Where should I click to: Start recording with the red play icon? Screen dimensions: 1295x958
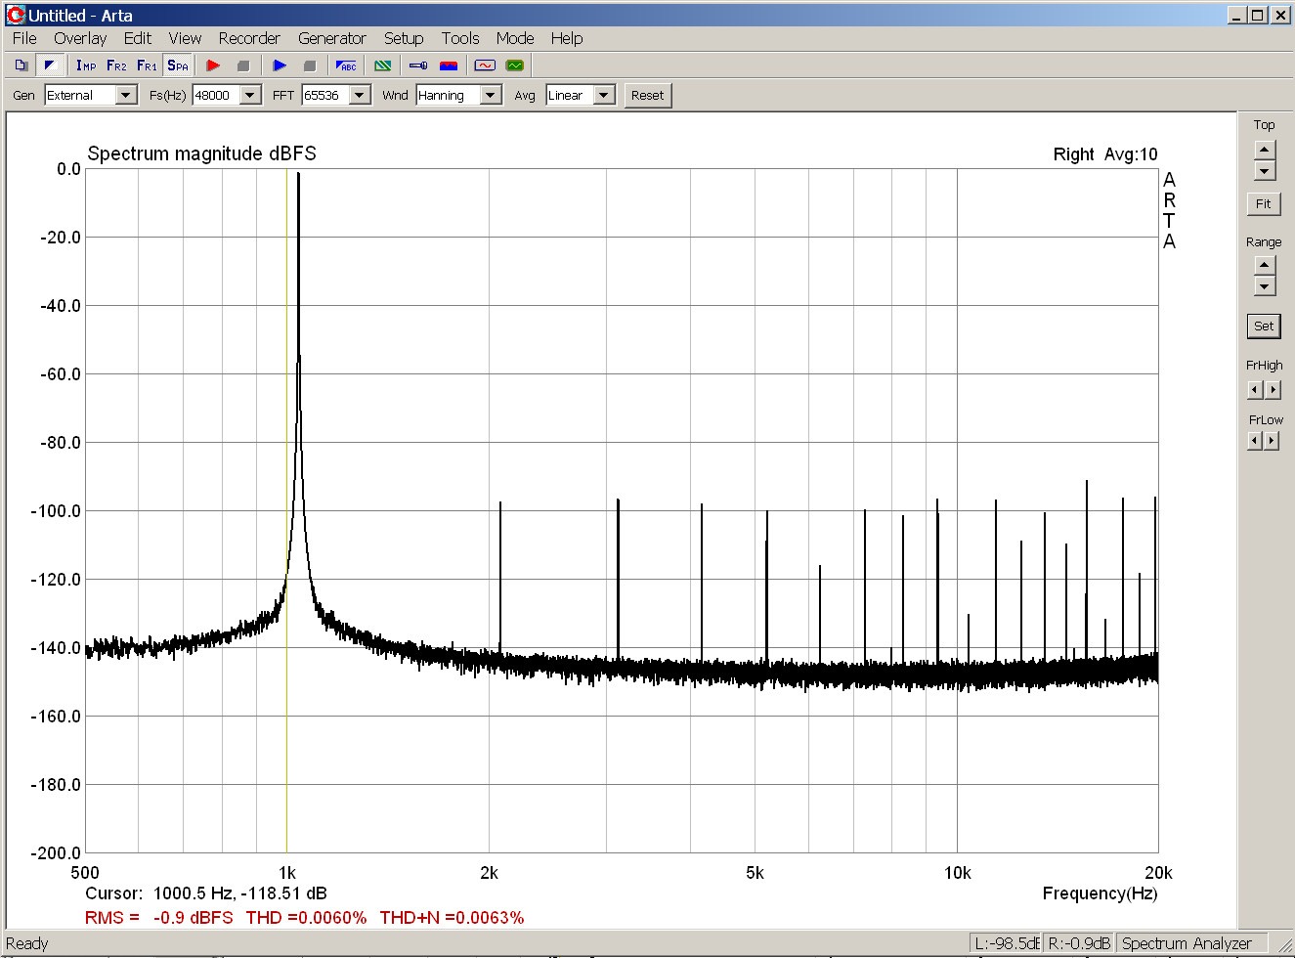213,65
